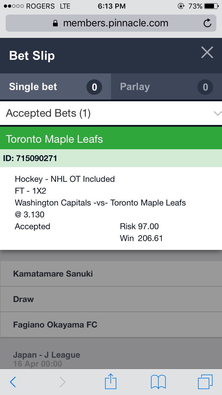Image resolution: width=222 pixels, height=395 pixels.
Task: Collapse the Accepted Bets section
Action: (x=218, y=113)
